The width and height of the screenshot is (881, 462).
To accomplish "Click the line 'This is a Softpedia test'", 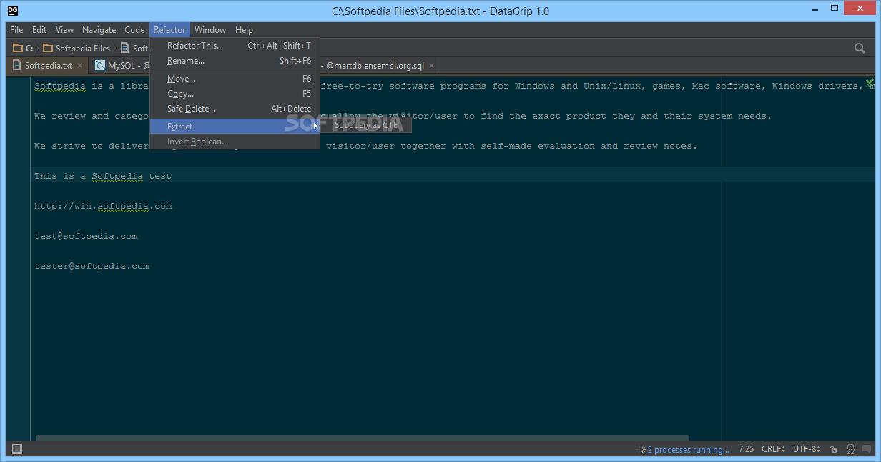I will (103, 176).
